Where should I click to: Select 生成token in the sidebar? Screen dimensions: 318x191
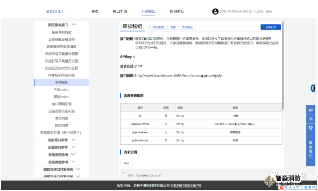[61, 89]
